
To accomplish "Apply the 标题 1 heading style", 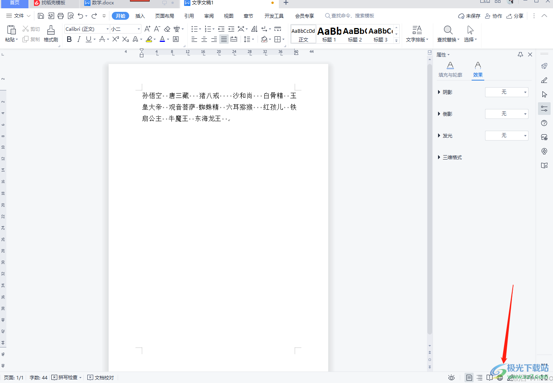I will 329,34.
